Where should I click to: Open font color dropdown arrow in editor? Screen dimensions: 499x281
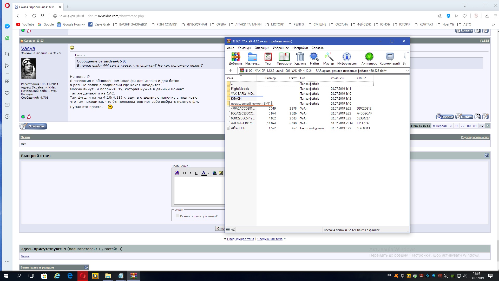pyautogui.click(x=208, y=173)
